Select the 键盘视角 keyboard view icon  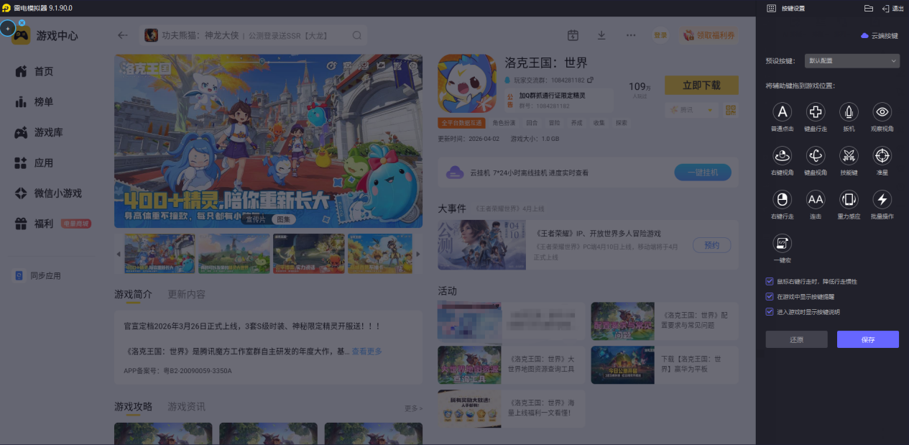[x=816, y=155]
